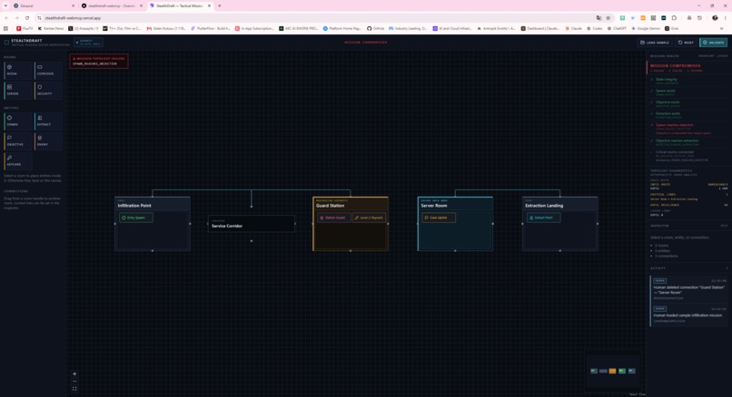
Task: Select the Extraction Landing node
Action: [x=560, y=224]
